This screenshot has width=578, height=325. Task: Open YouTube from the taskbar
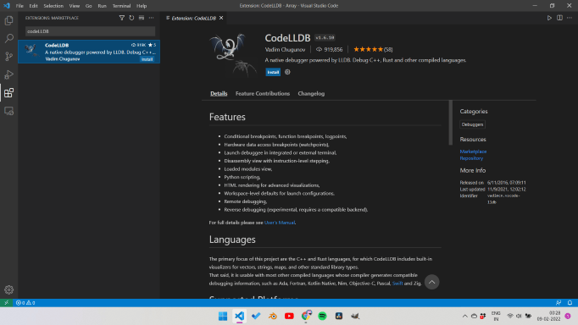tap(289, 316)
